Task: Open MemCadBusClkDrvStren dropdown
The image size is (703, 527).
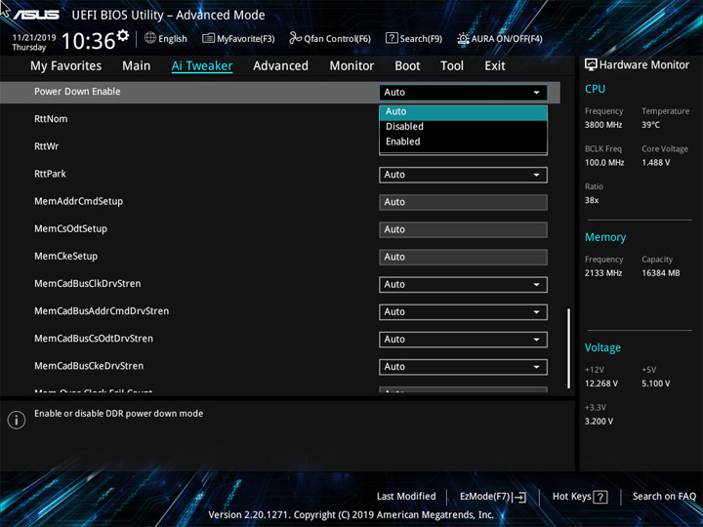Action: (x=463, y=285)
